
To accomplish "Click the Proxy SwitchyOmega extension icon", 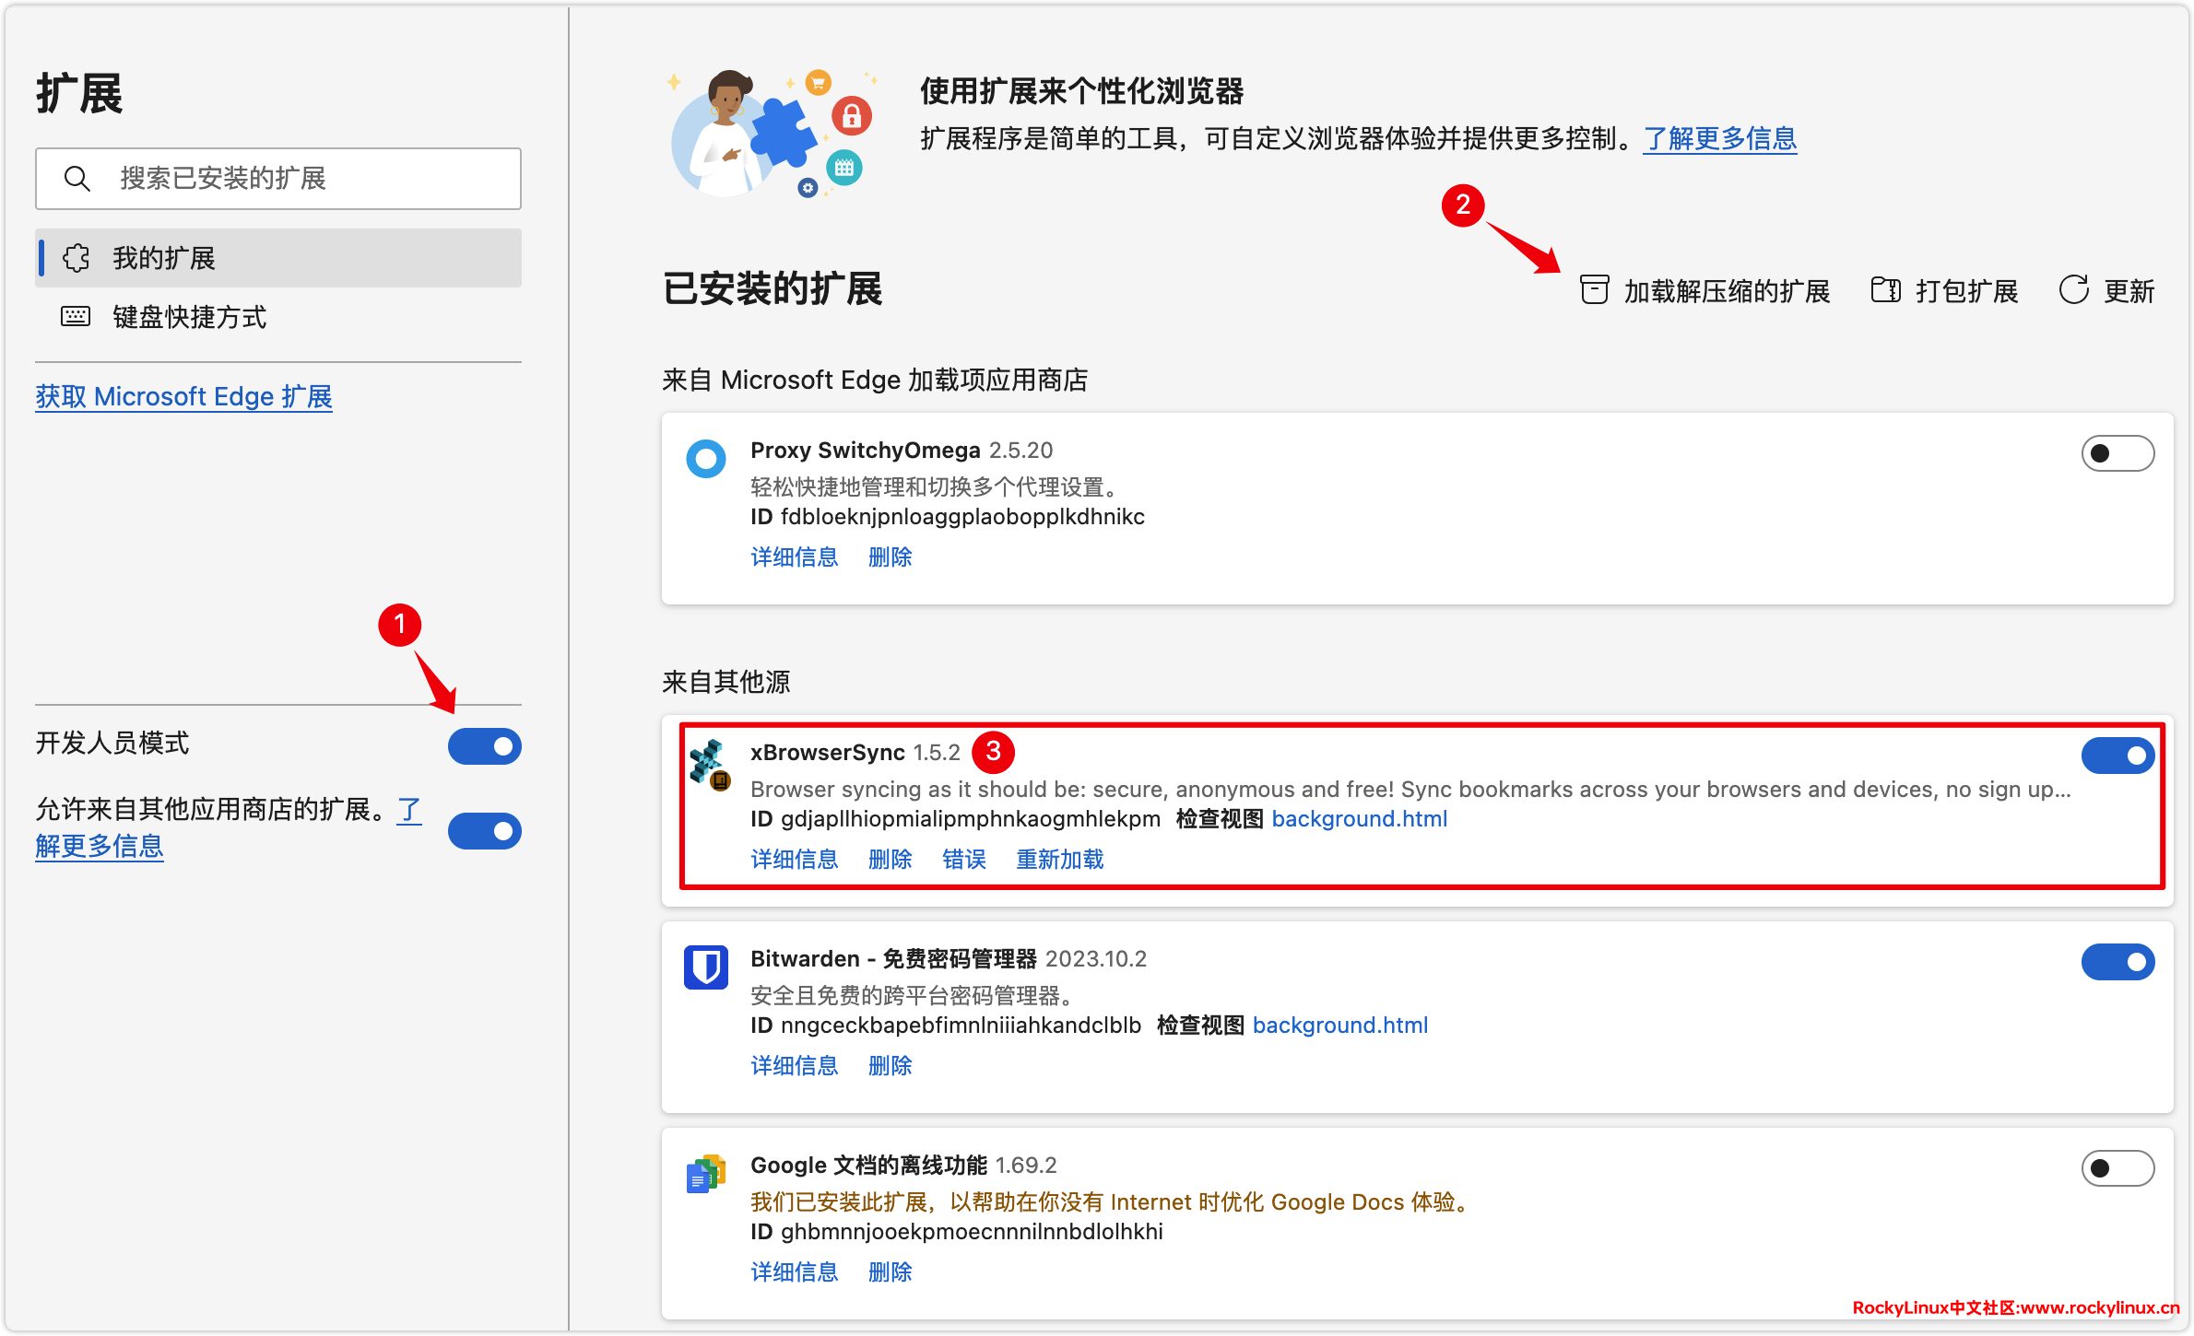I will (x=706, y=458).
